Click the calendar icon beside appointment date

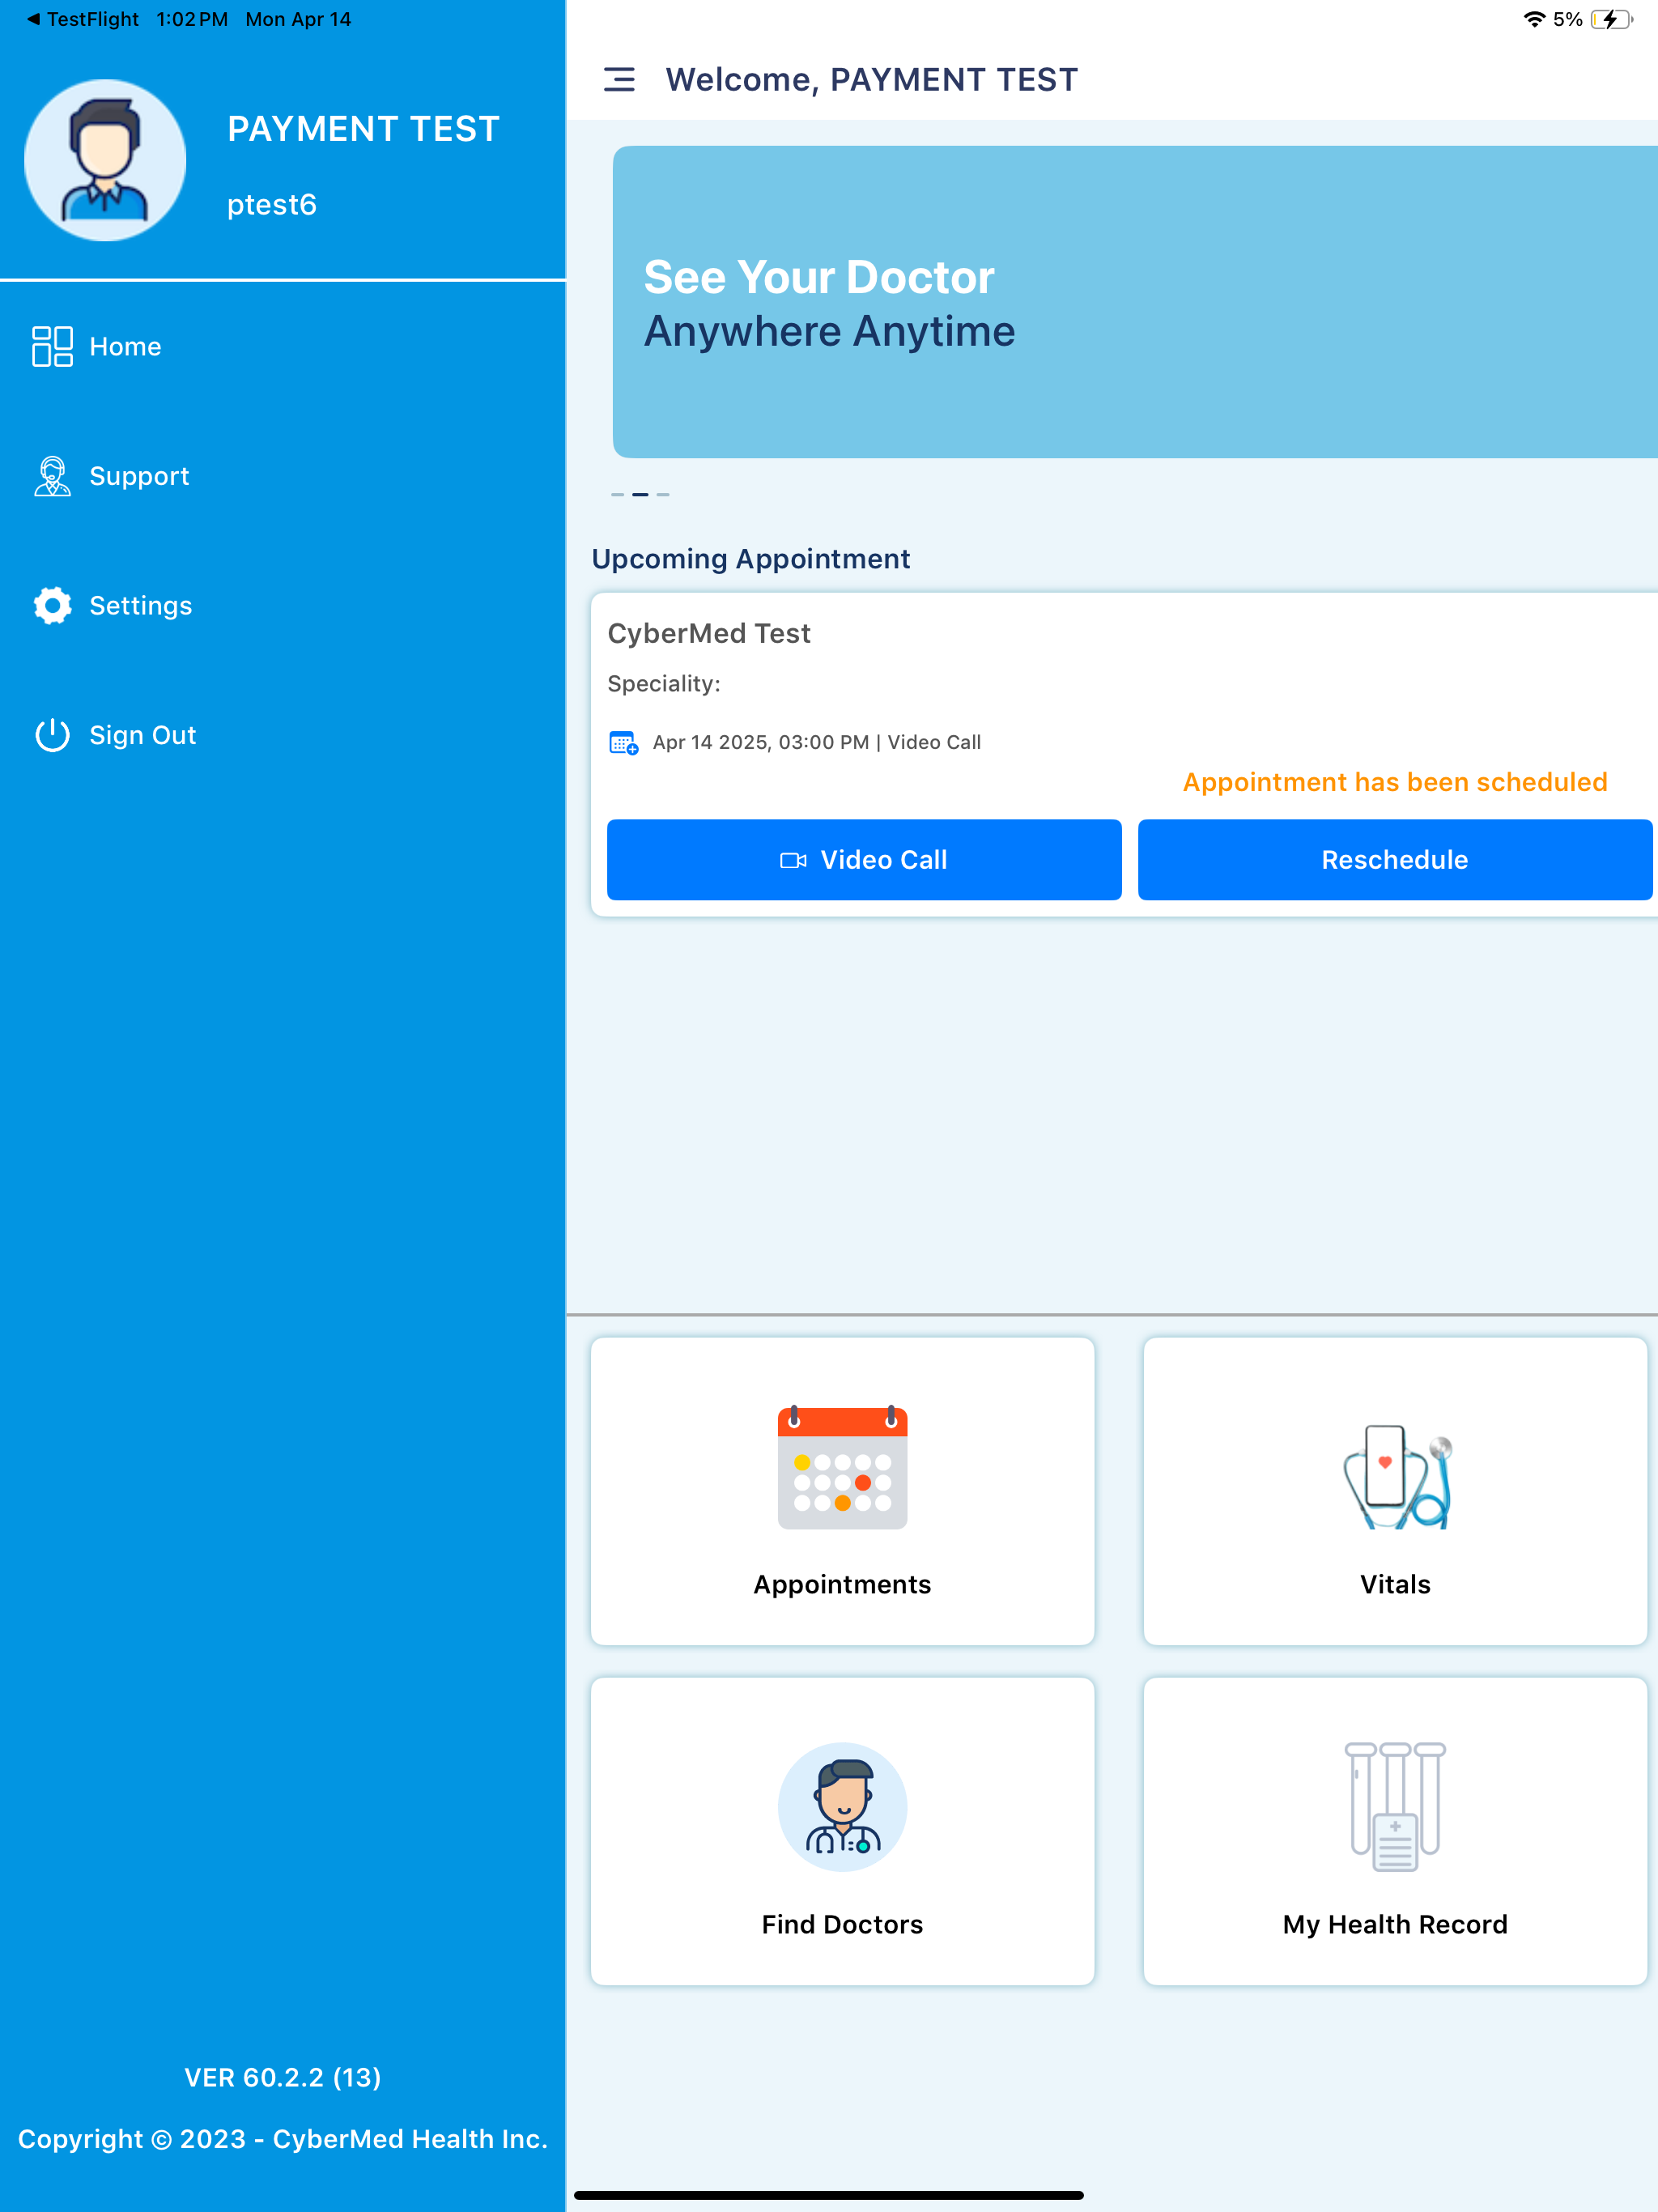(x=624, y=742)
